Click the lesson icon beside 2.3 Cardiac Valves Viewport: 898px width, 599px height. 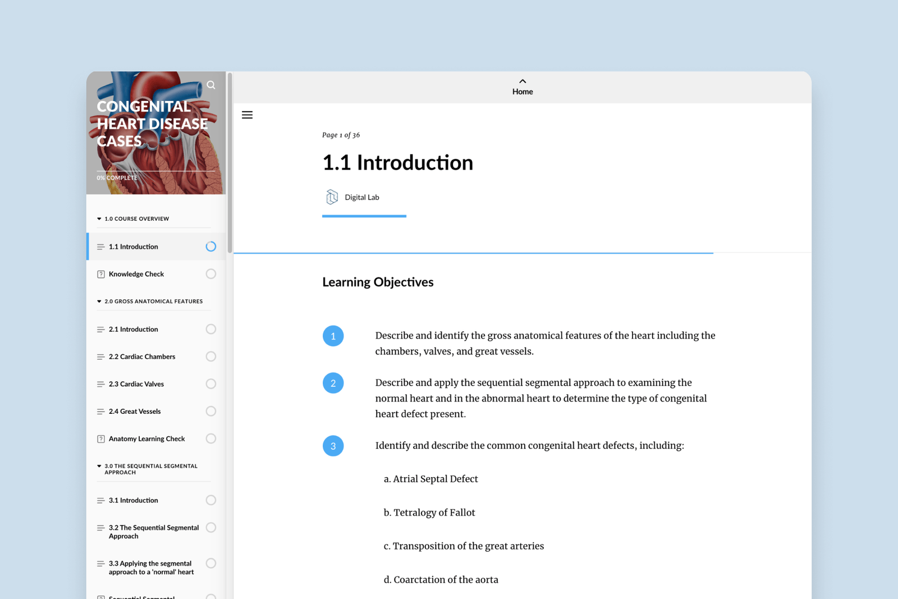[x=101, y=385]
